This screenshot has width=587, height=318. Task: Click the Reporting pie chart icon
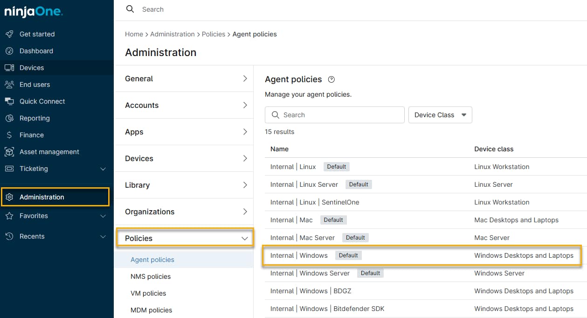[x=9, y=118]
